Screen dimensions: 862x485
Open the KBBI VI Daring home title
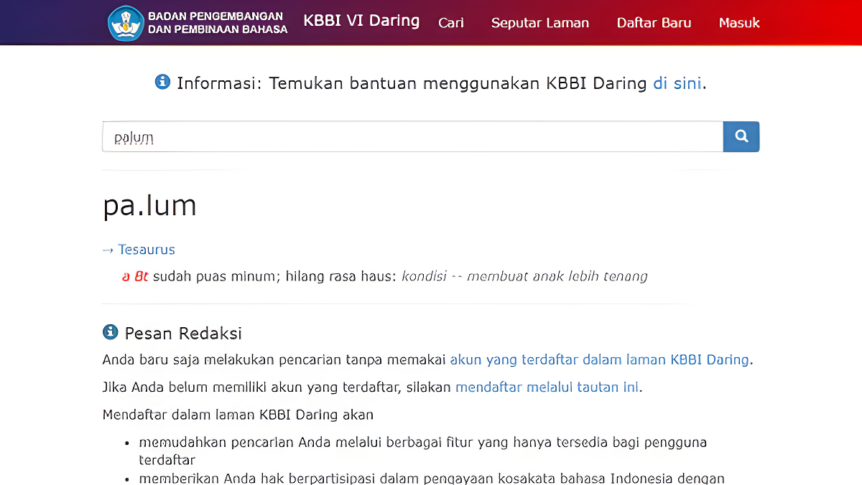coord(361,21)
